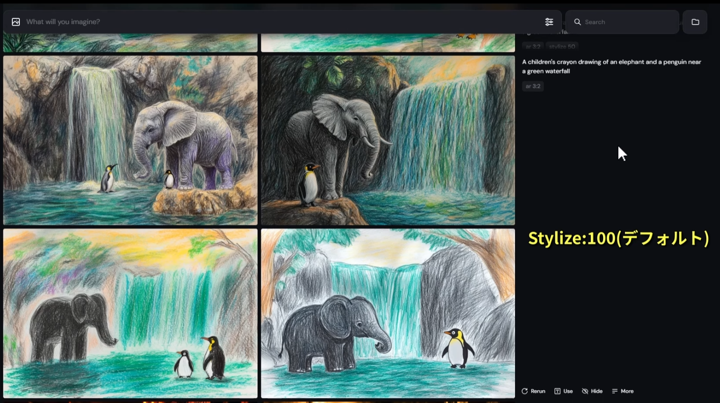This screenshot has height=403, width=720.
Task: Hide this image set with Hide
Action: (x=592, y=391)
